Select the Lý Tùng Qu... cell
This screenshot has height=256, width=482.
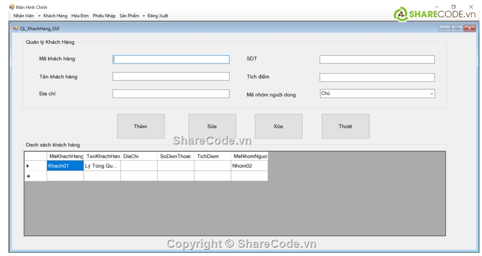pyautogui.click(x=102, y=166)
